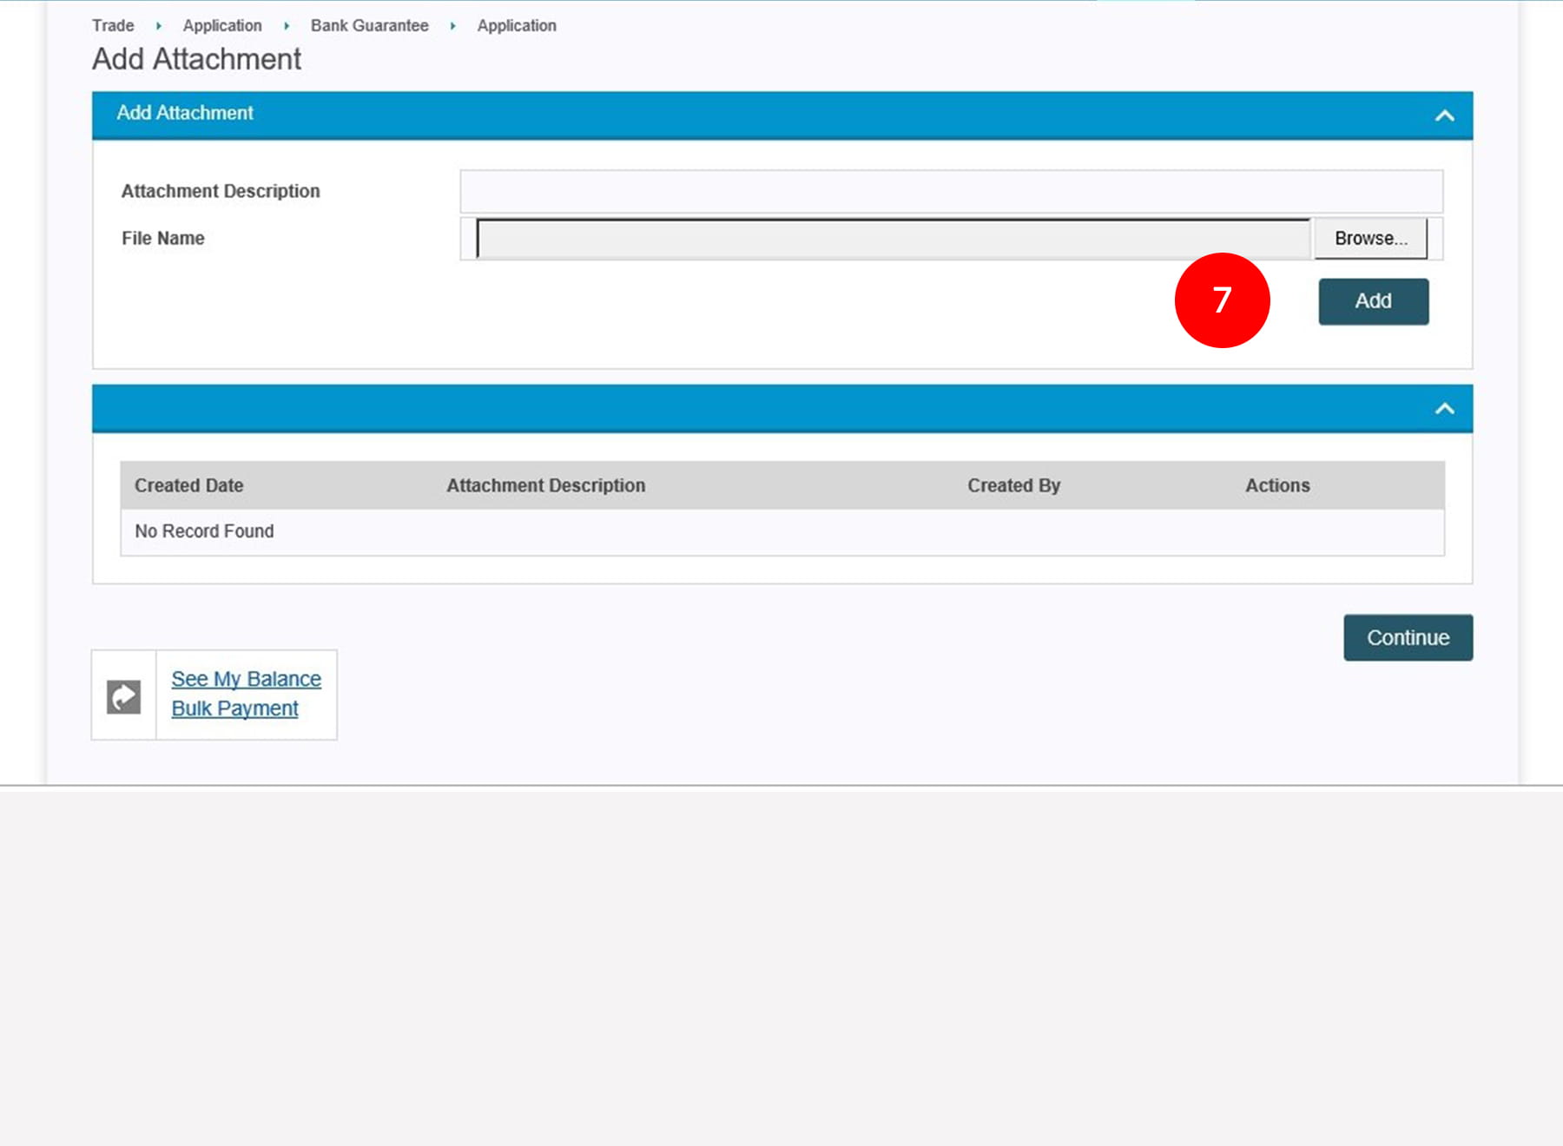Image resolution: width=1563 pixels, height=1146 pixels.
Task: Open the Bulk Payment link
Action: coord(234,708)
